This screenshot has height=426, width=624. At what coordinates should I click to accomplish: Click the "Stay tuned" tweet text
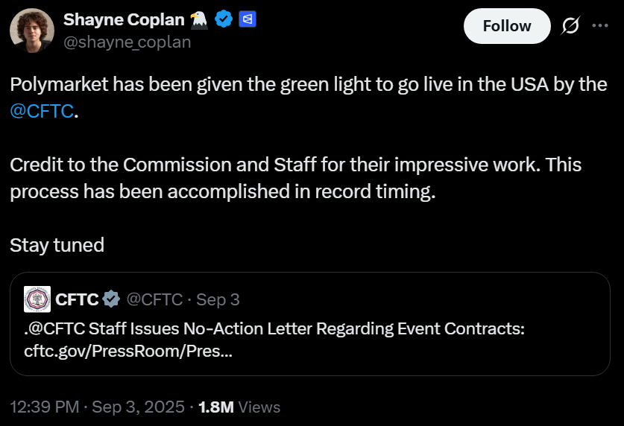coord(57,244)
